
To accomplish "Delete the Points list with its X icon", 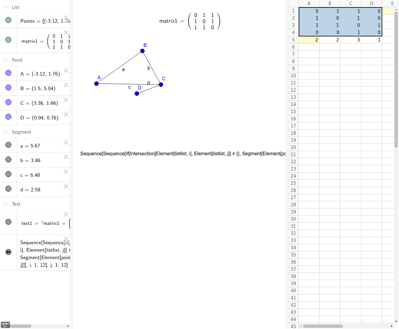I will [66, 18].
